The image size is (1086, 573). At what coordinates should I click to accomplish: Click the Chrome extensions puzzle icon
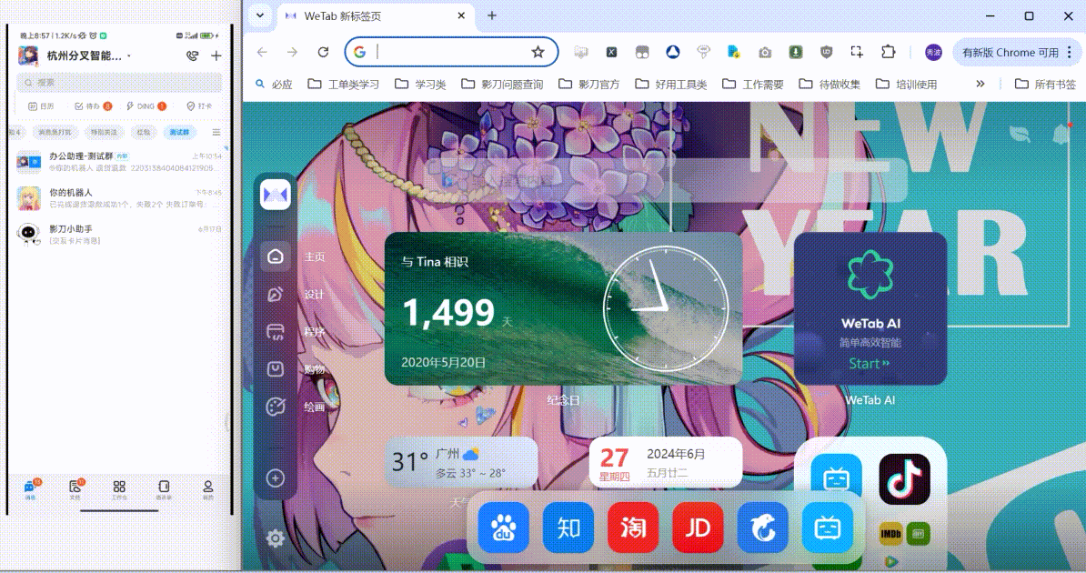(x=888, y=52)
